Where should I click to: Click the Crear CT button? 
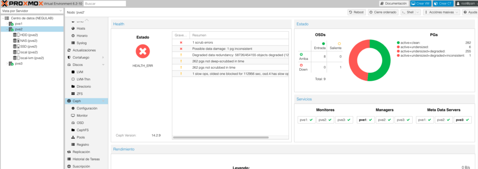[x=443, y=3]
